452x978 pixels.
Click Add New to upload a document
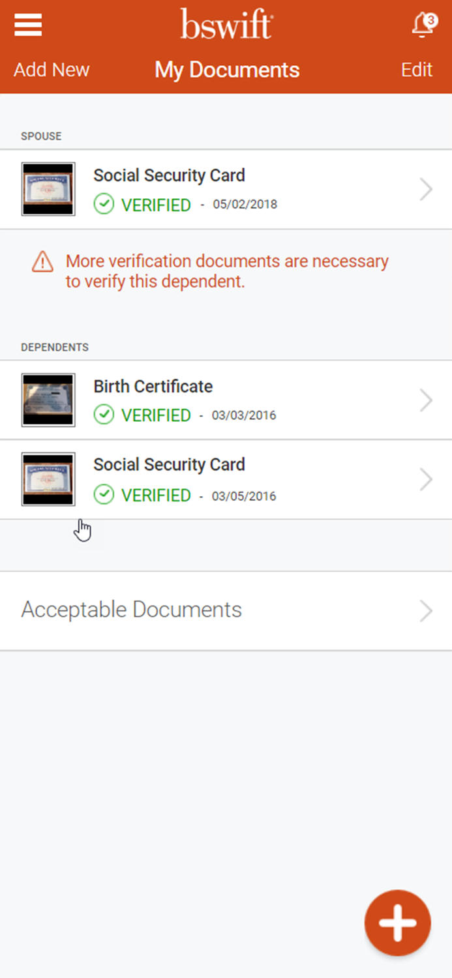point(51,70)
